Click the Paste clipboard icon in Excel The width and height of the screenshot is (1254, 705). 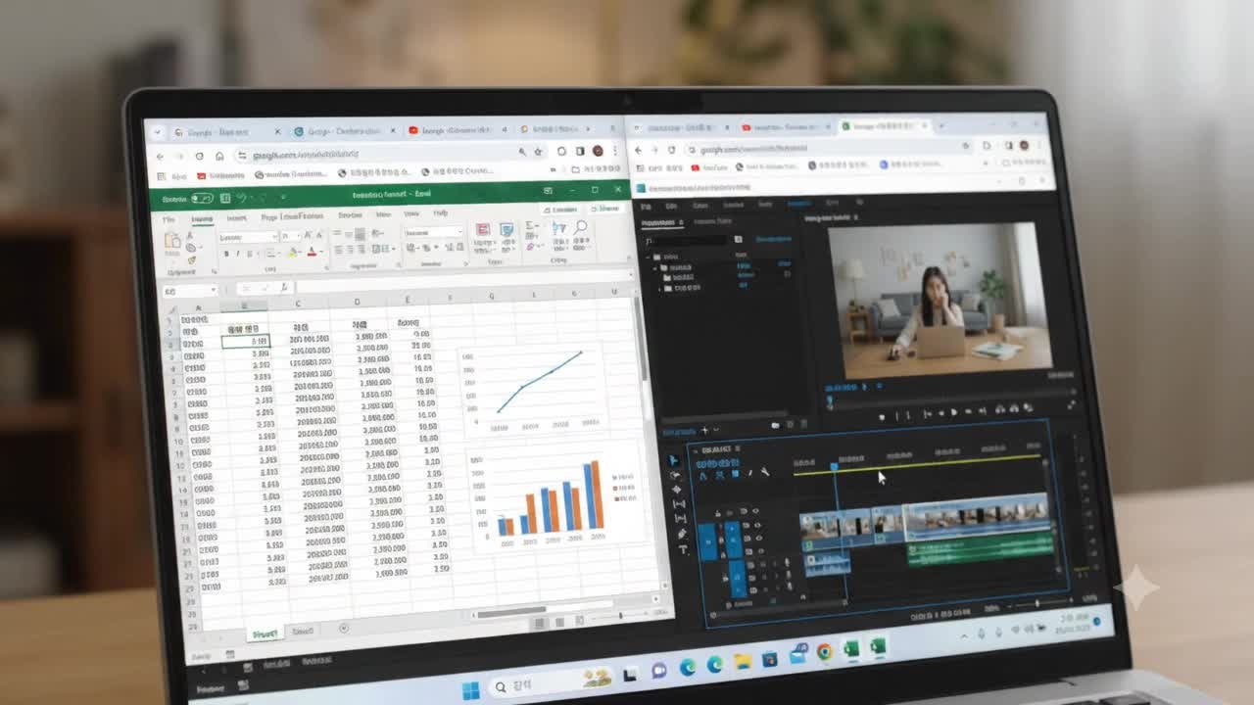tap(172, 240)
